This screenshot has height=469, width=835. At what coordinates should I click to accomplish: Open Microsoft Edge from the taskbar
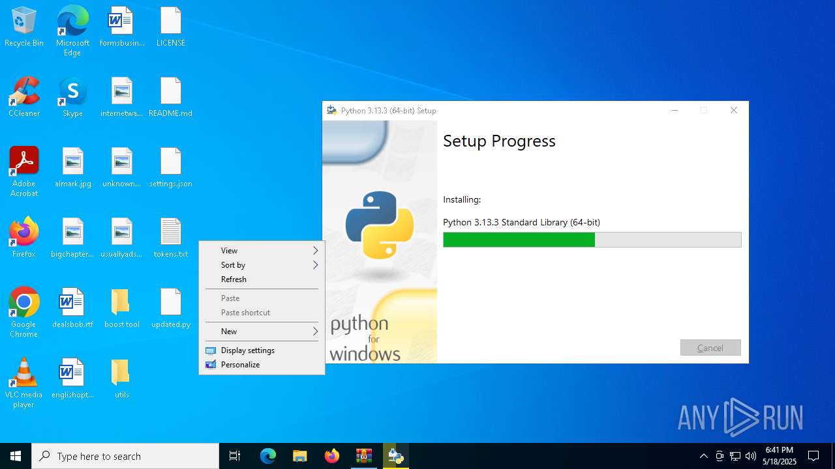tap(268, 456)
